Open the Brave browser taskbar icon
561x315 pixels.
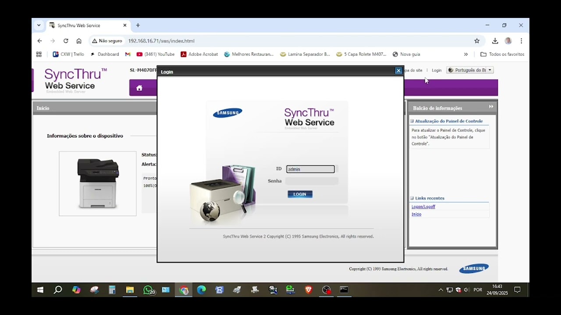point(309,290)
